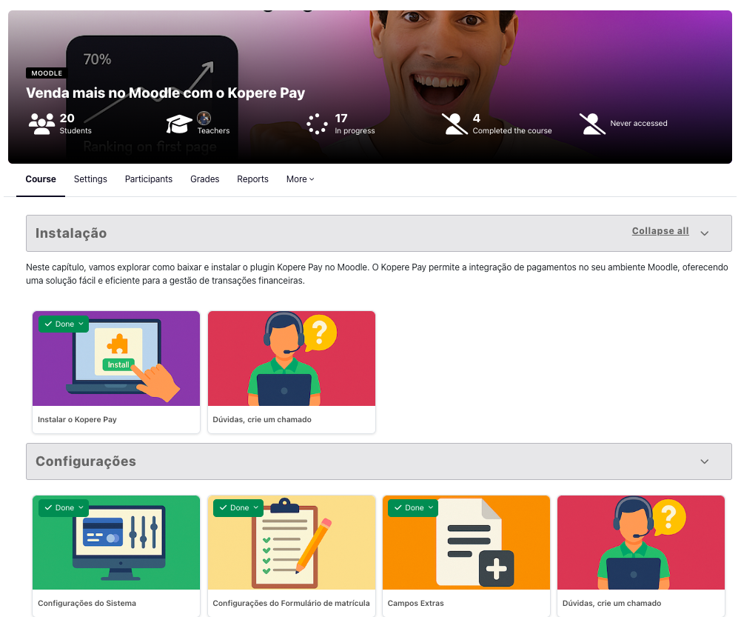Click the Teachers graduation cap icon
This screenshot has height=617, width=741.
pos(179,124)
